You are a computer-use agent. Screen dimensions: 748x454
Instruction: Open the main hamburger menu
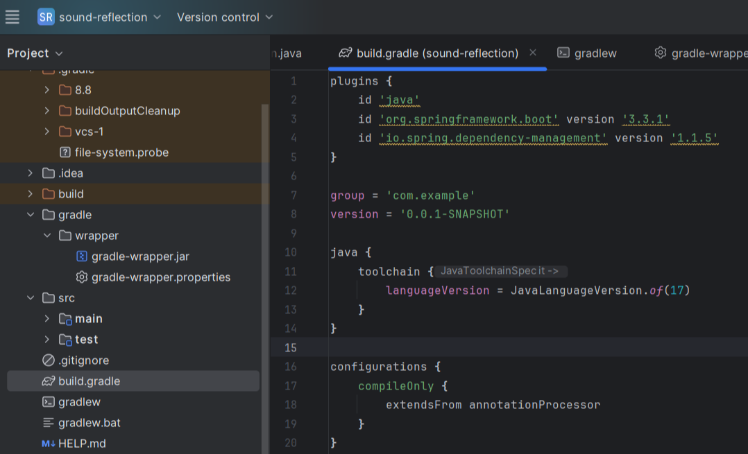coord(12,17)
